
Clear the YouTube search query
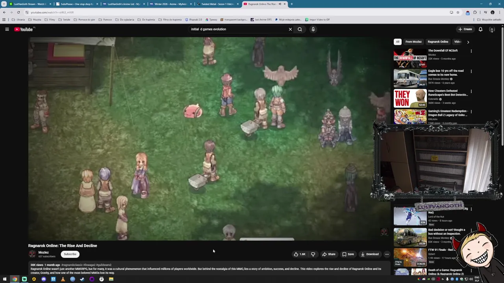(x=290, y=29)
